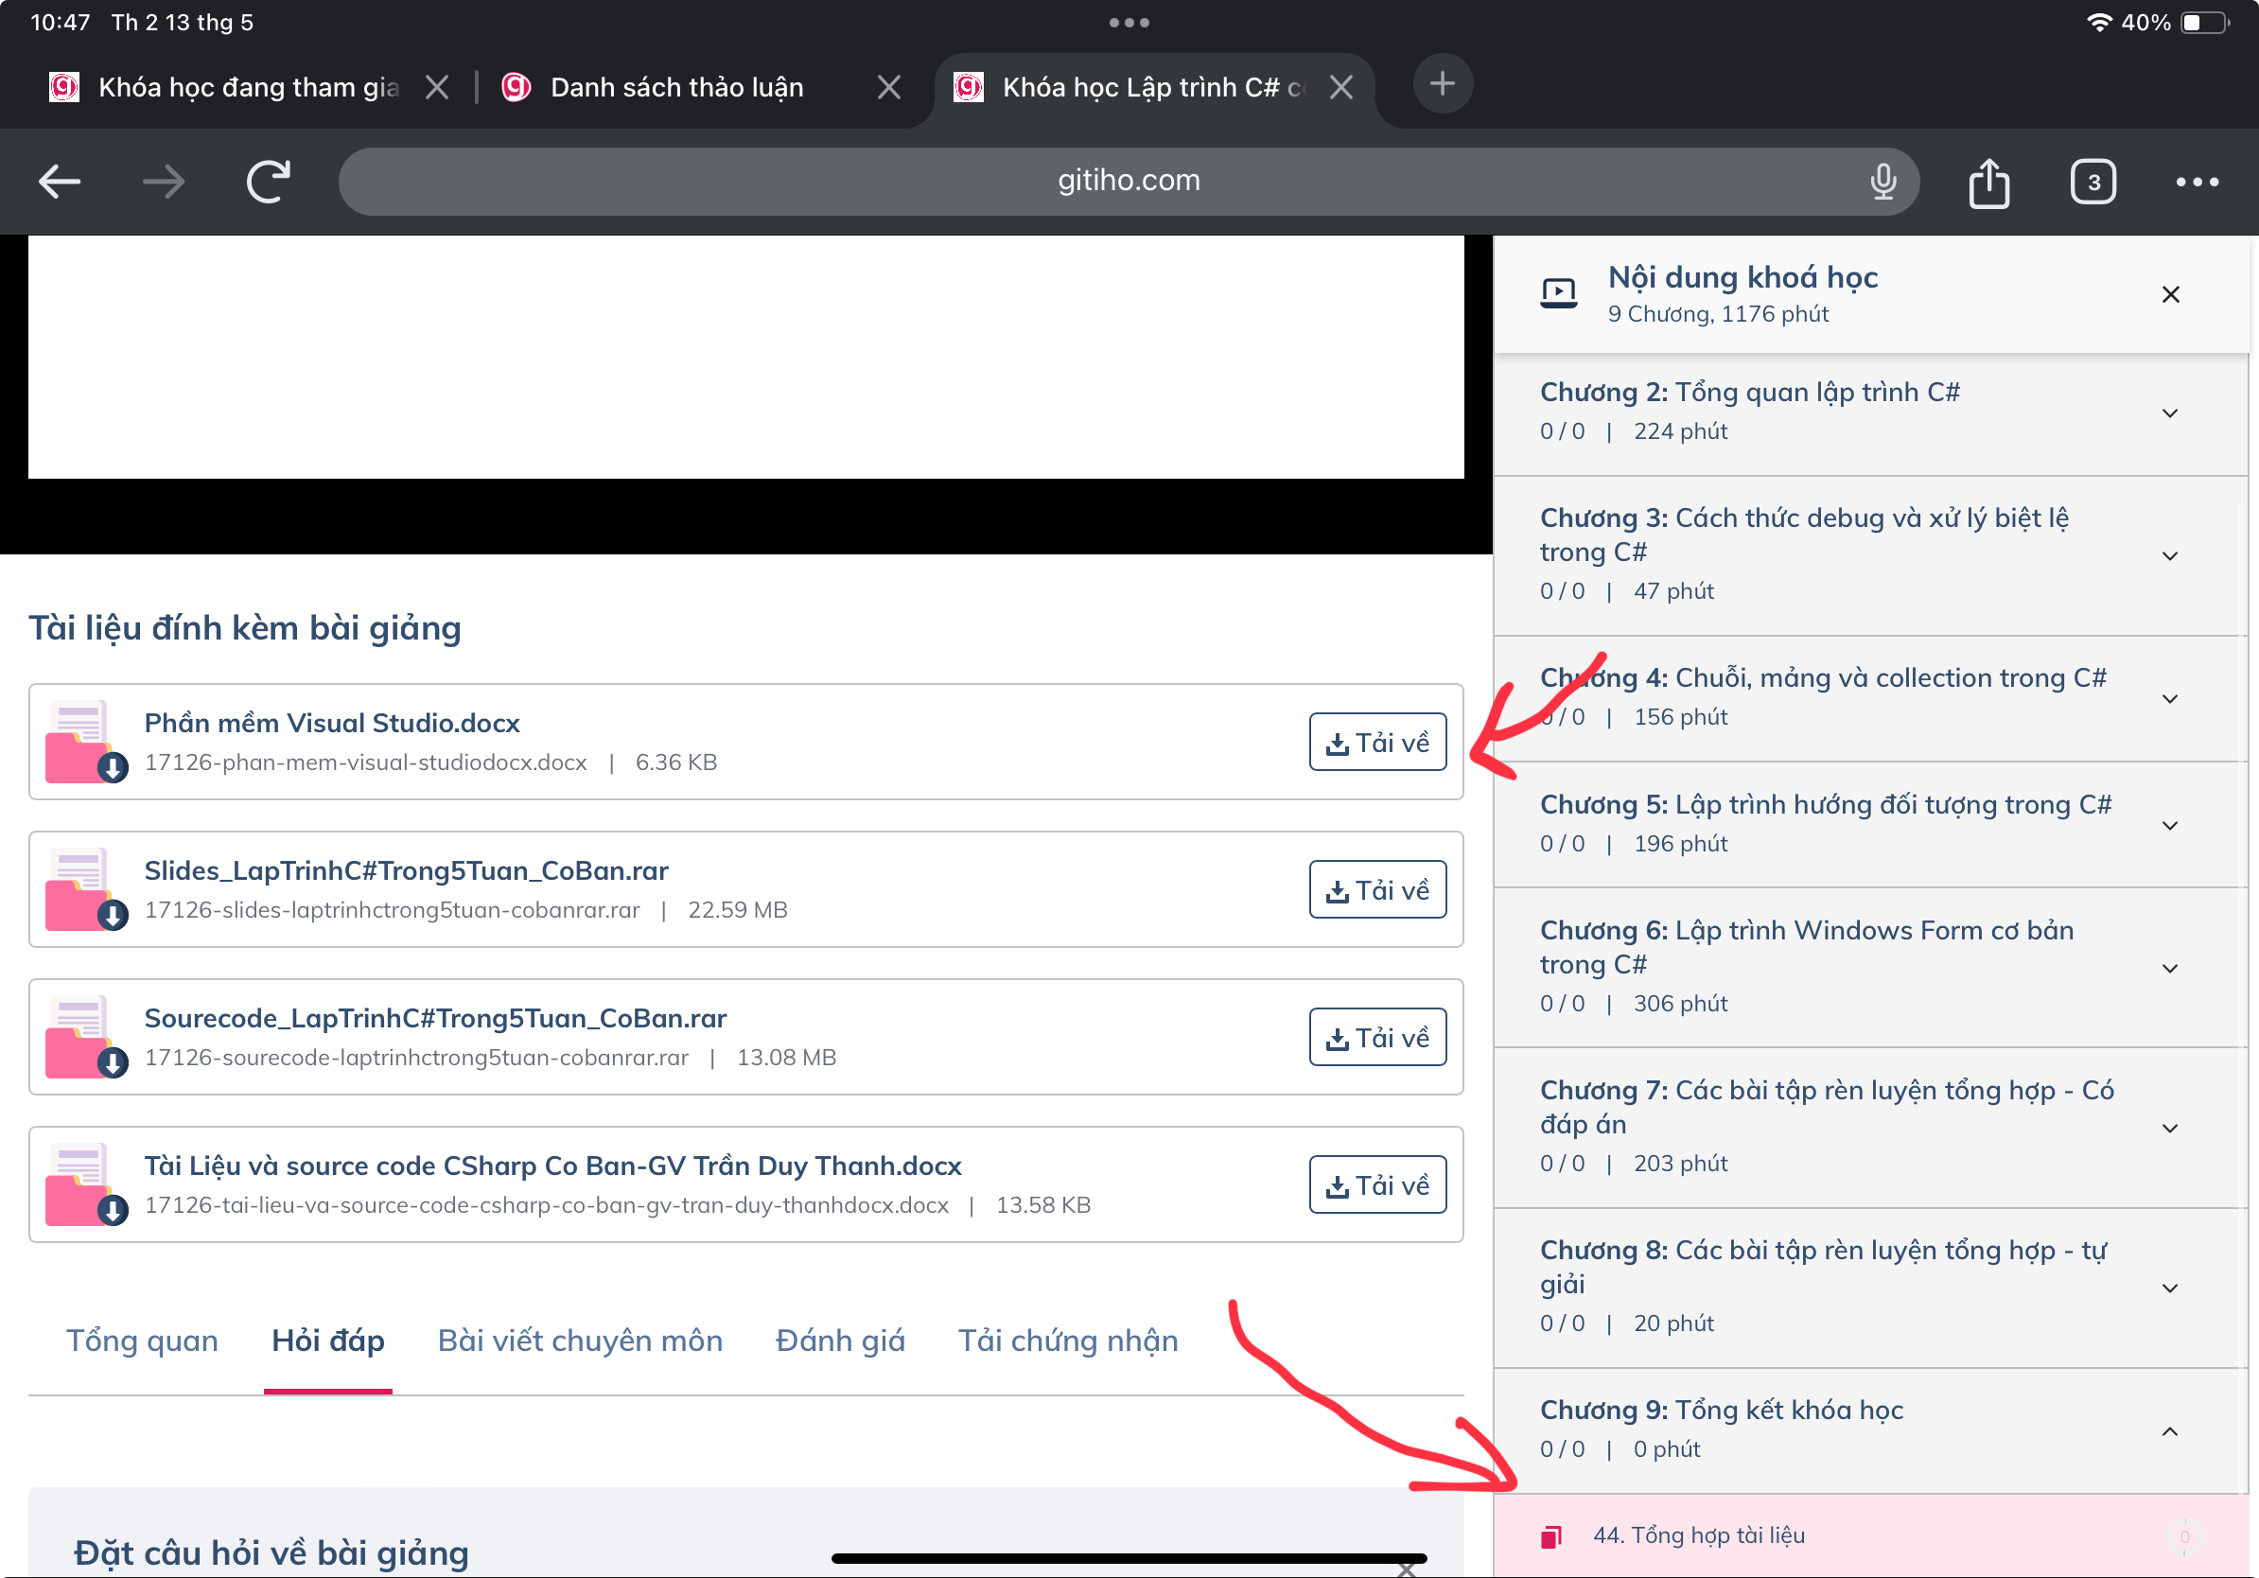
Task: Switch to Danh sách thảo luận browser tab
Action: 677,88
